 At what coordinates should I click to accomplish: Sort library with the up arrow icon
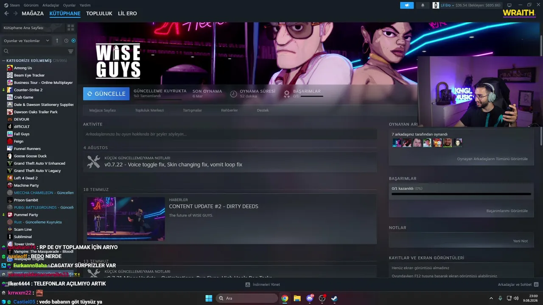click(x=57, y=41)
